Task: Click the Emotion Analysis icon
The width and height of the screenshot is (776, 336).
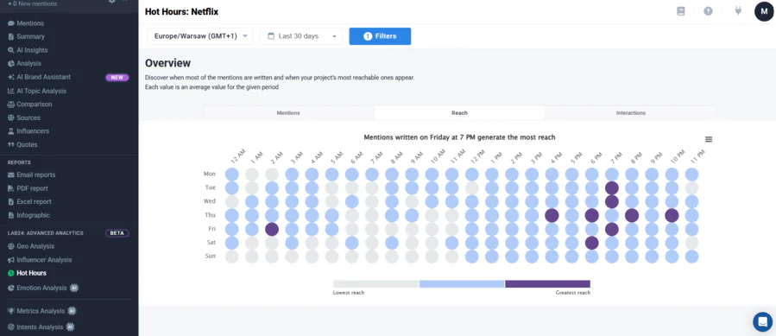Action: coord(11,288)
